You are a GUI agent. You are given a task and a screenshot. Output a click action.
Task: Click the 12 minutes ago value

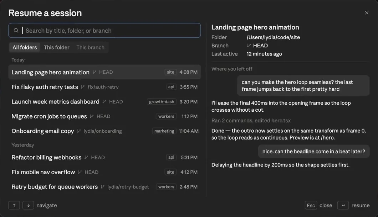coord(264,54)
